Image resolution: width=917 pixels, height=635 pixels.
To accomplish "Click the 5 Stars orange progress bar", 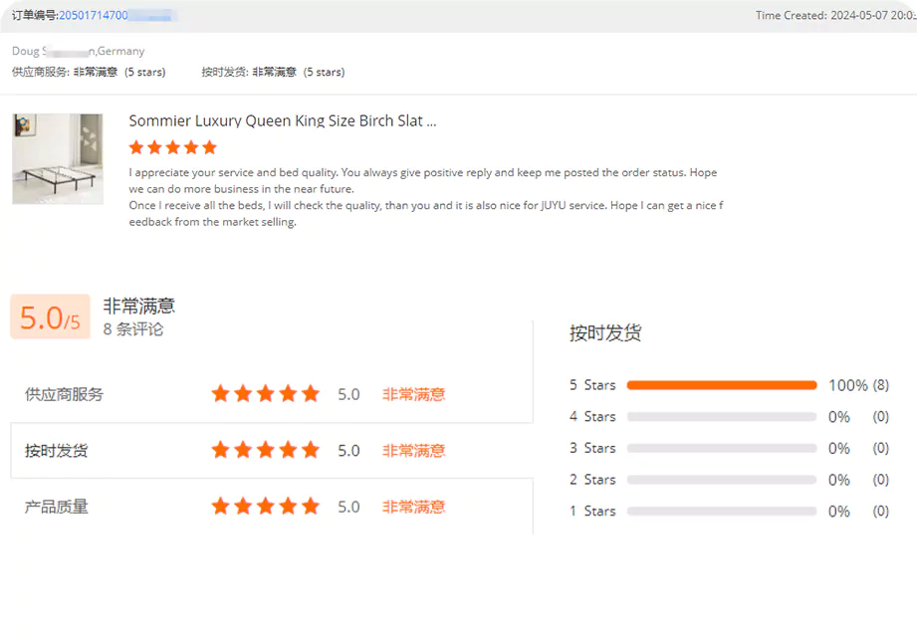I will point(722,385).
